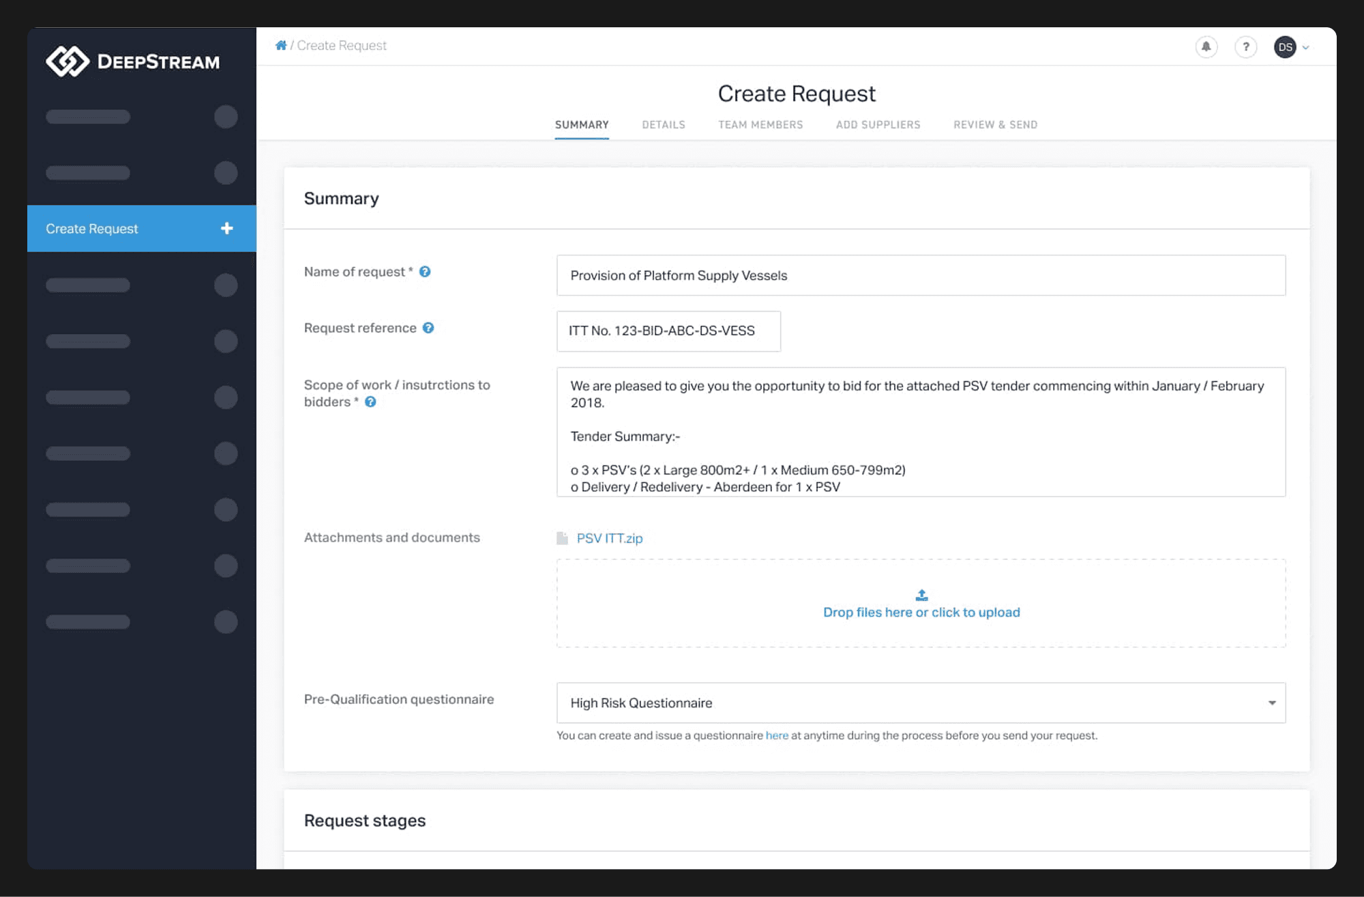
Task: Switch to the Details tab
Action: click(664, 125)
